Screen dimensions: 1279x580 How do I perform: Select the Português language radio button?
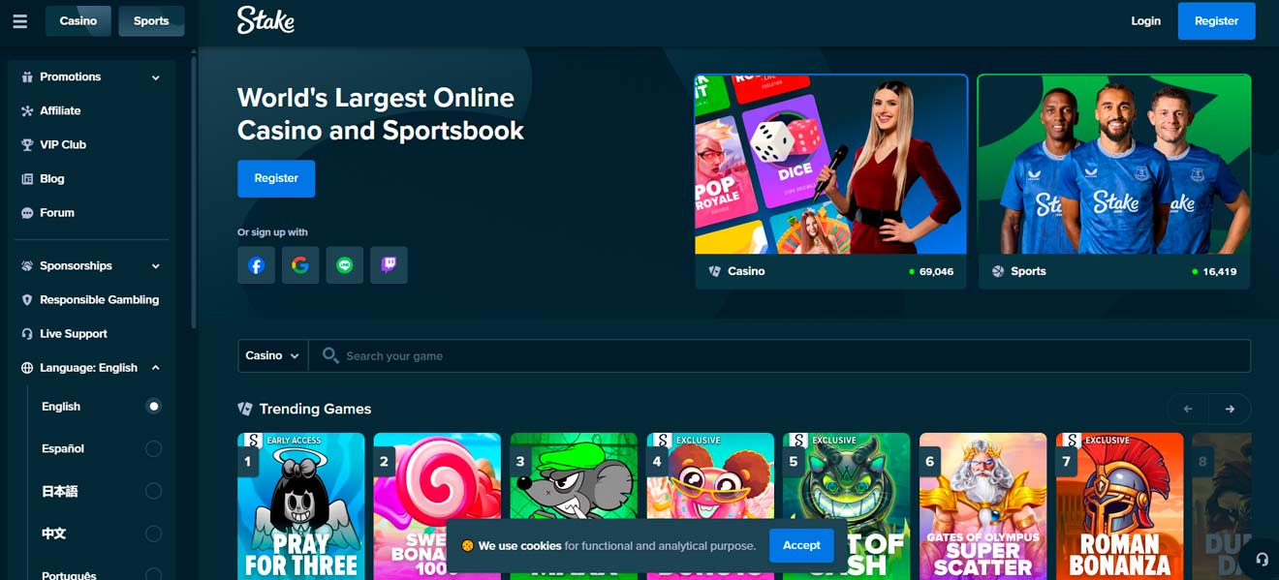coord(153,574)
